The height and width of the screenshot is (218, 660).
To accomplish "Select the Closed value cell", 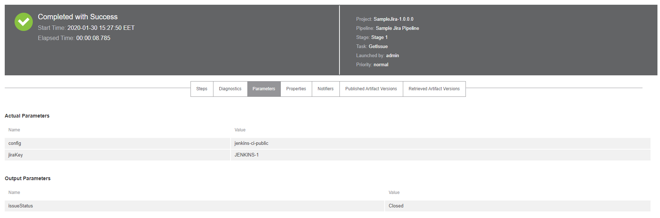I will click(518, 206).
